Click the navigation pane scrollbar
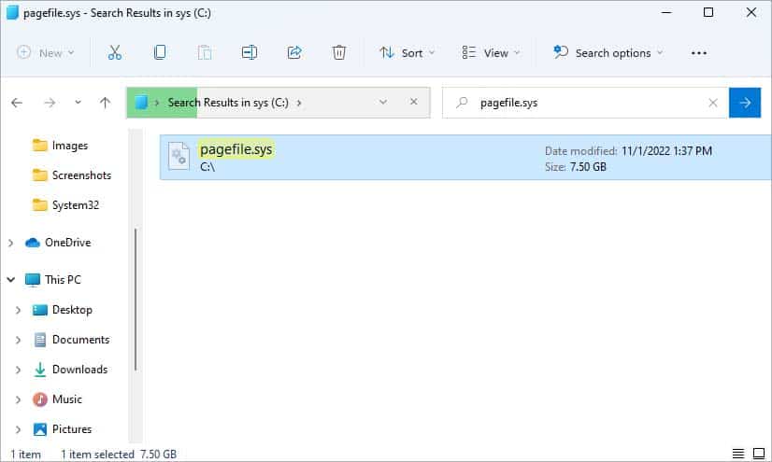This screenshot has width=772, height=462. pos(136,299)
